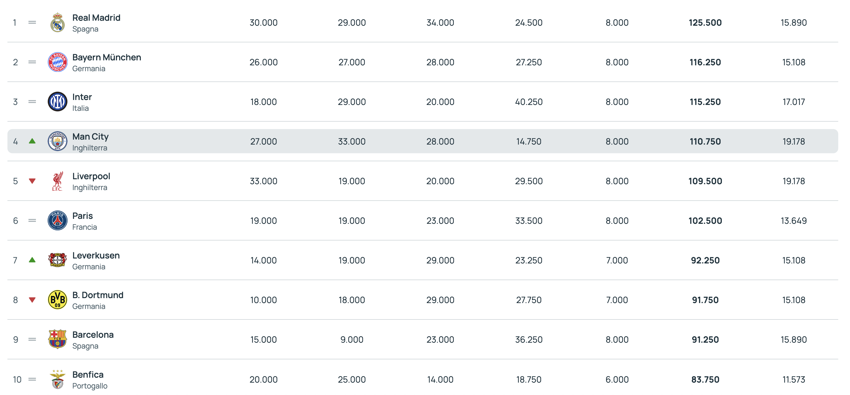Click the Bayern München club crest
The width and height of the screenshot is (850, 395).
point(57,62)
